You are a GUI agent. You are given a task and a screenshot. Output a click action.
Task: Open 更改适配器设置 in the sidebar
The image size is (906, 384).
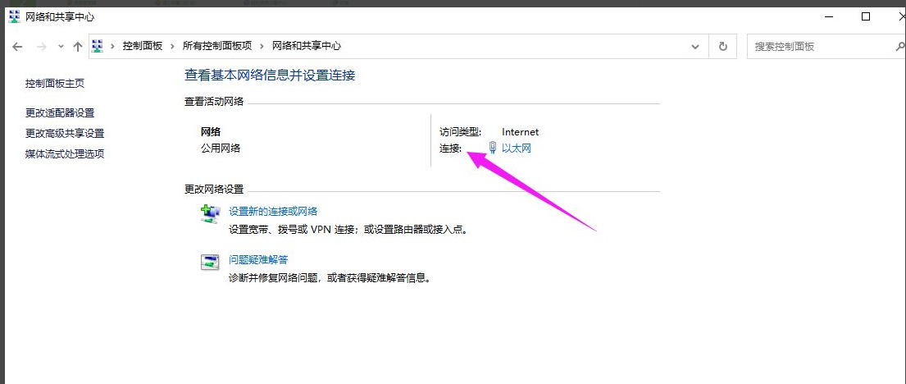coord(60,112)
